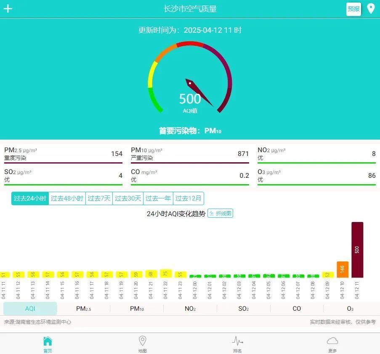The image size is (380, 354).
Task: Switch to the NO2 tab
Action: (x=190, y=308)
